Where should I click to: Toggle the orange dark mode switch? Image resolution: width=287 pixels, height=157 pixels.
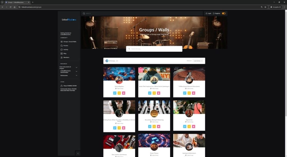click(x=224, y=13)
